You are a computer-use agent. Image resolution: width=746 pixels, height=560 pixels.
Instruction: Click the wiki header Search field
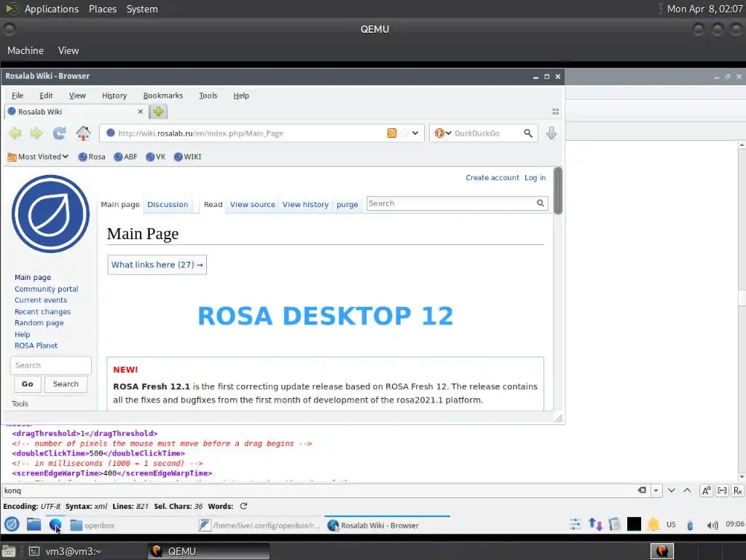[x=450, y=203]
